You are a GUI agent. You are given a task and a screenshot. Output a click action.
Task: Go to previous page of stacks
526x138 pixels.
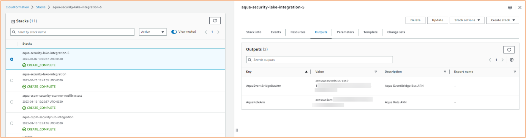(206, 32)
